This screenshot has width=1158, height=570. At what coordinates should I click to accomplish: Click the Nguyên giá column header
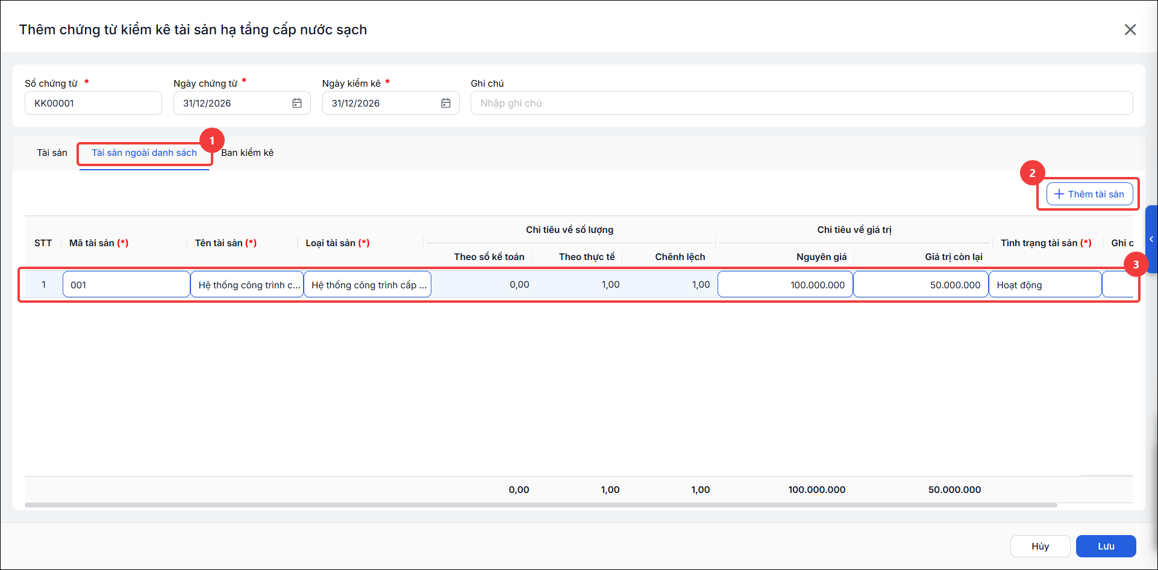coord(821,257)
